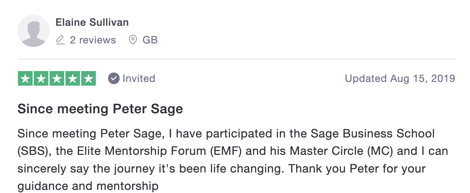Screen dimensions: 470x193
Task: Click Elaine Sullivan's profile avatar
Action: coord(33,31)
